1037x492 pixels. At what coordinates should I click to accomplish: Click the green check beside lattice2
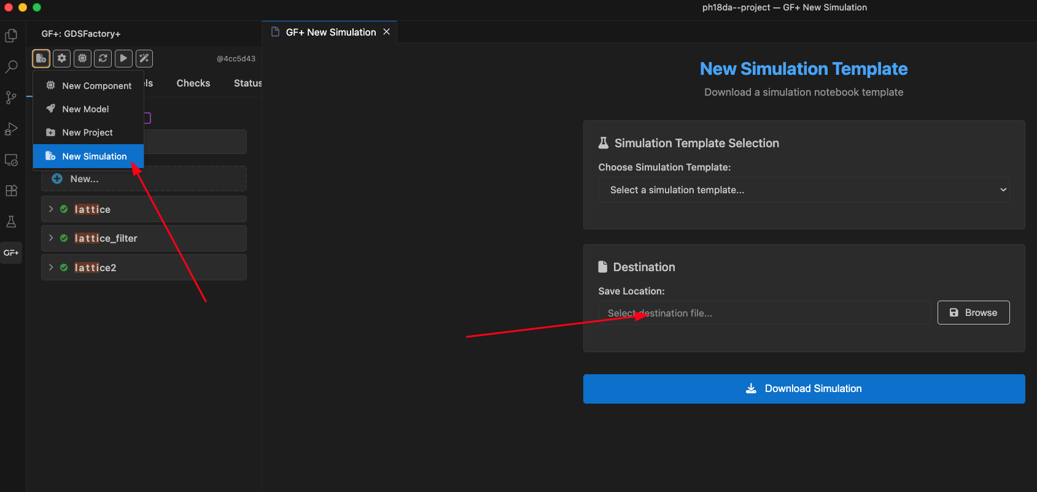(64, 267)
